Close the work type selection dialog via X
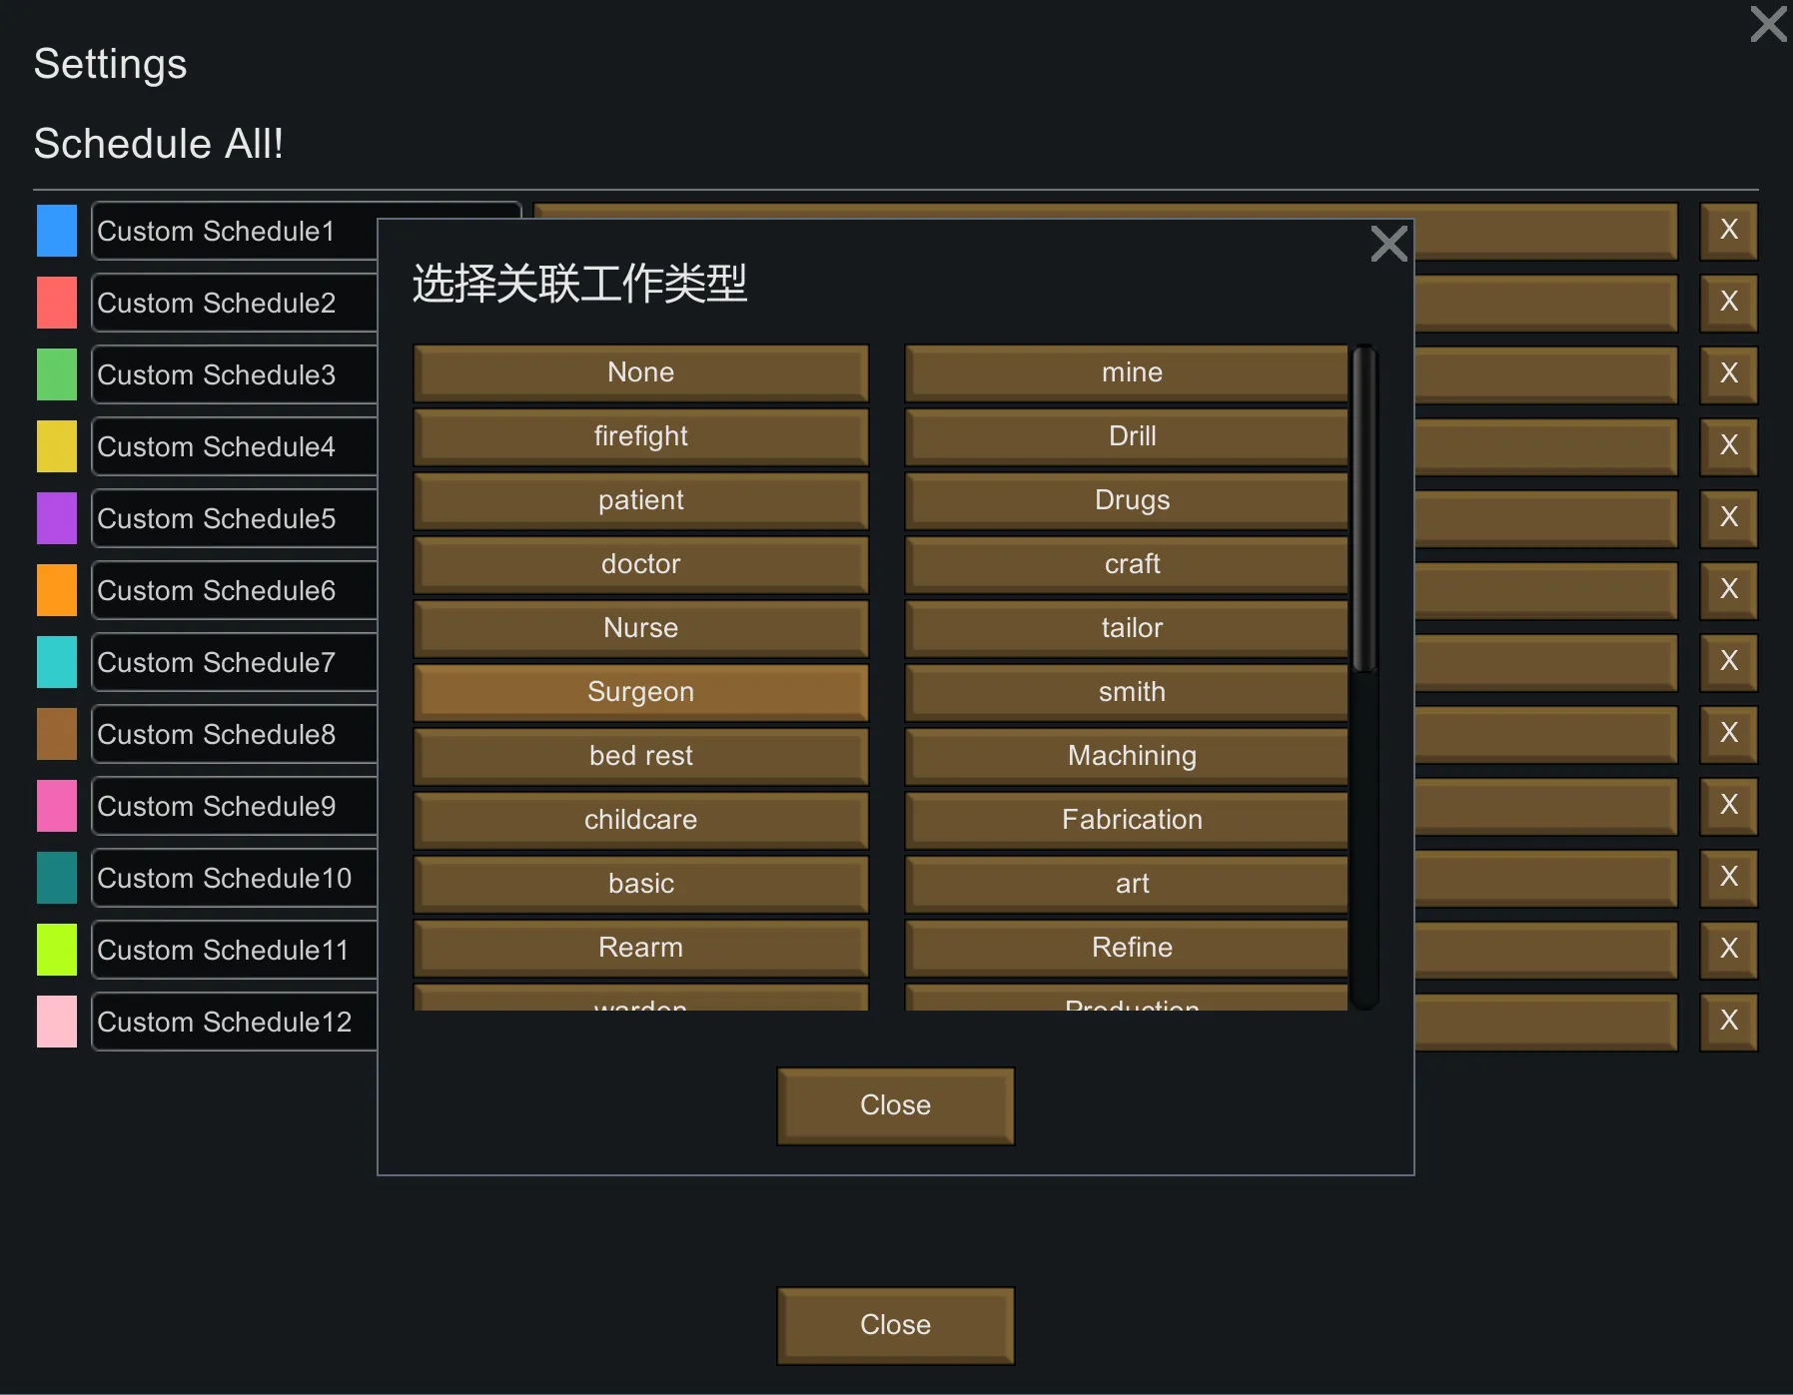 (x=1388, y=244)
